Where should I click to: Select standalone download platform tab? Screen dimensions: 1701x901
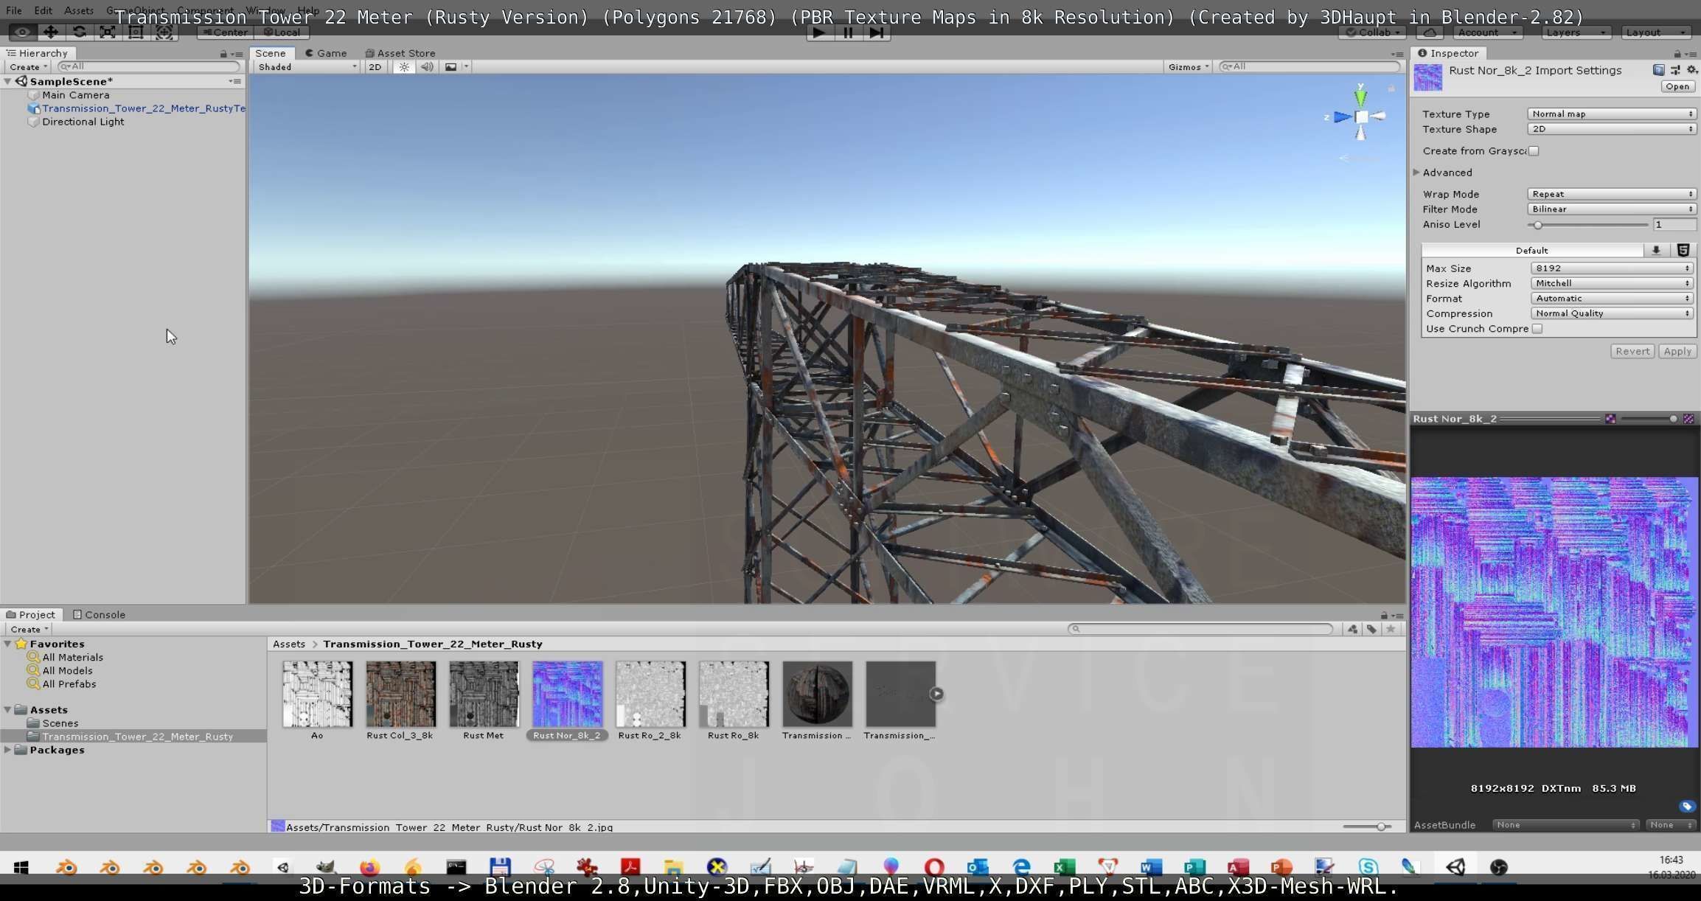click(1656, 251)
